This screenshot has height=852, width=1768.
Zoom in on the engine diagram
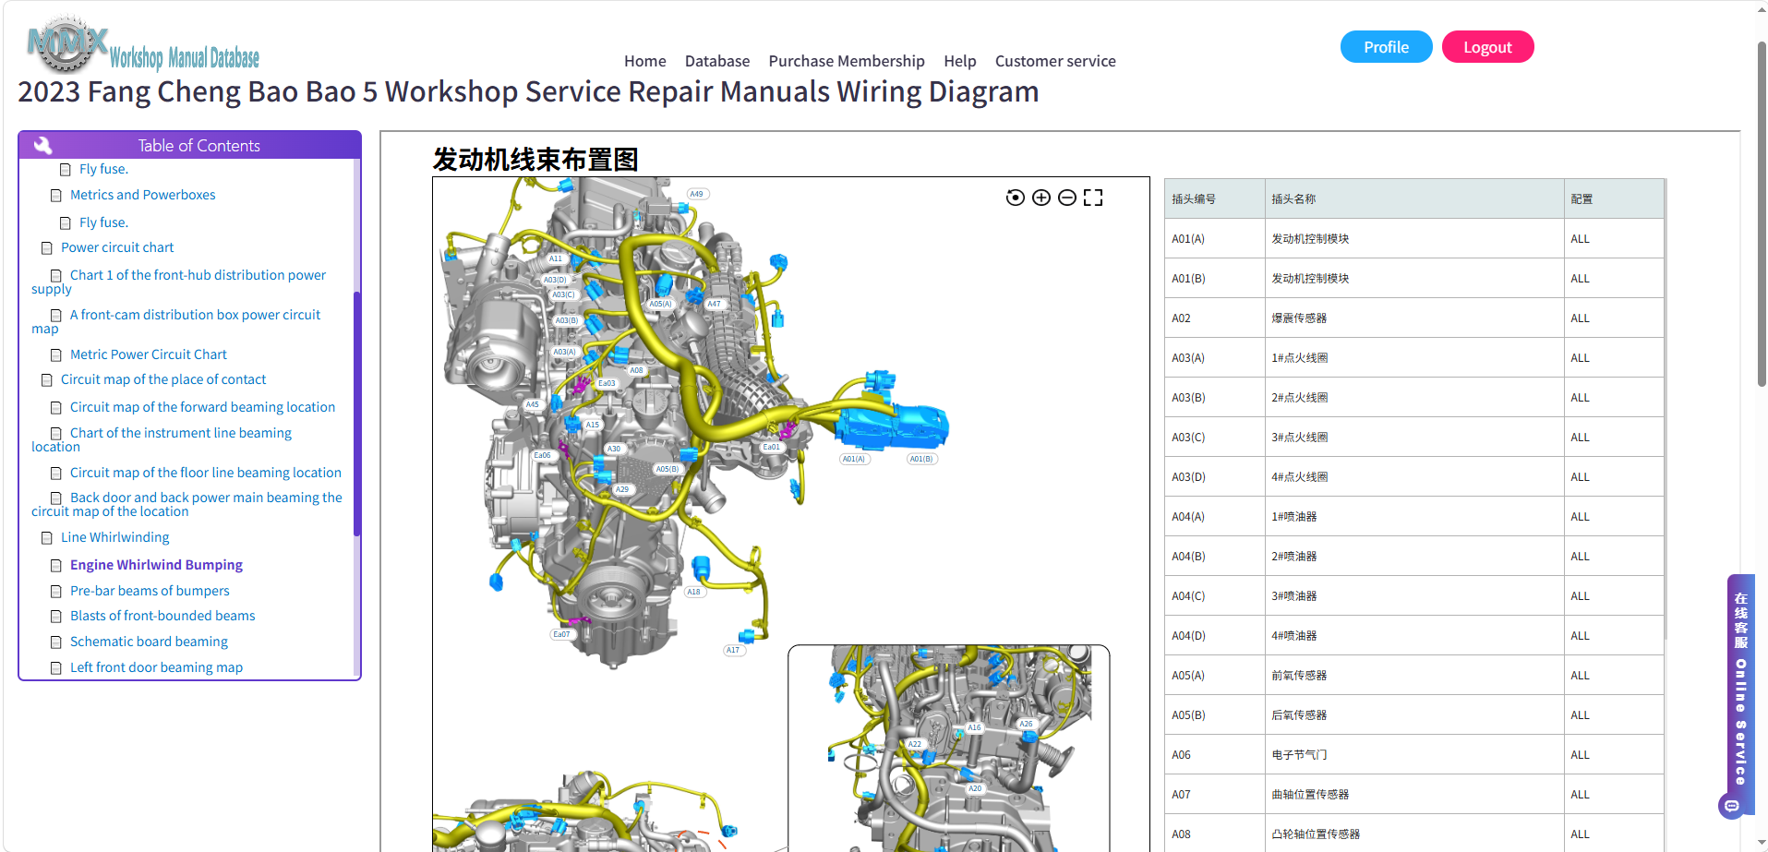pyautogui.click(x=1040, y=198)
